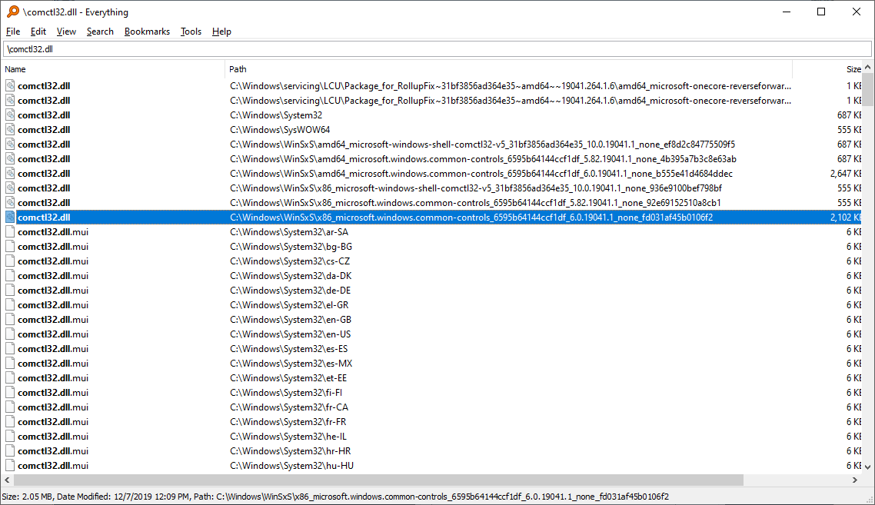875x505 pixels.
Task: Click the comctl32.dll file icon in System32 row
Action: coord(8,115)
